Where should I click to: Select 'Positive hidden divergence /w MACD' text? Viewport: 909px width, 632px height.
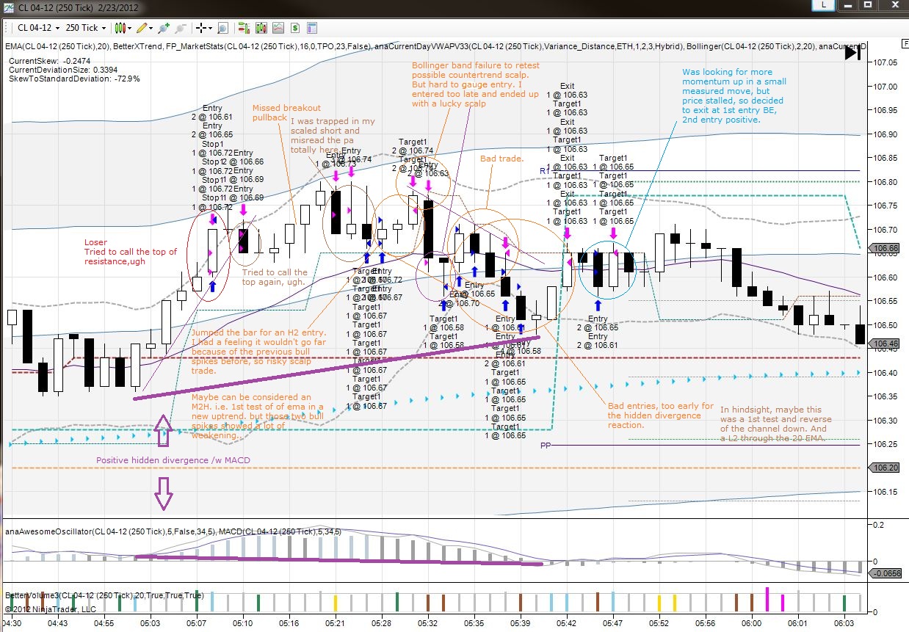tap(173, 460)
